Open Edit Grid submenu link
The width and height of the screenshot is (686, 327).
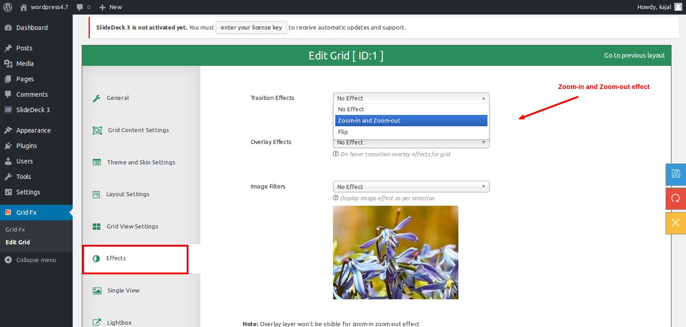[x=18, y=242]
